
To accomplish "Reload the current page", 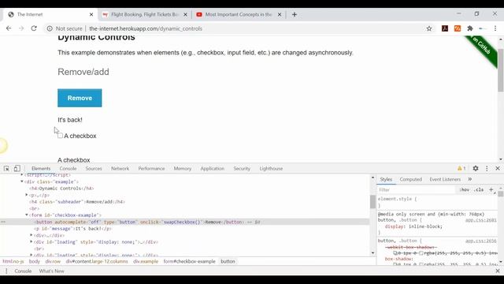I will point(34,28).
